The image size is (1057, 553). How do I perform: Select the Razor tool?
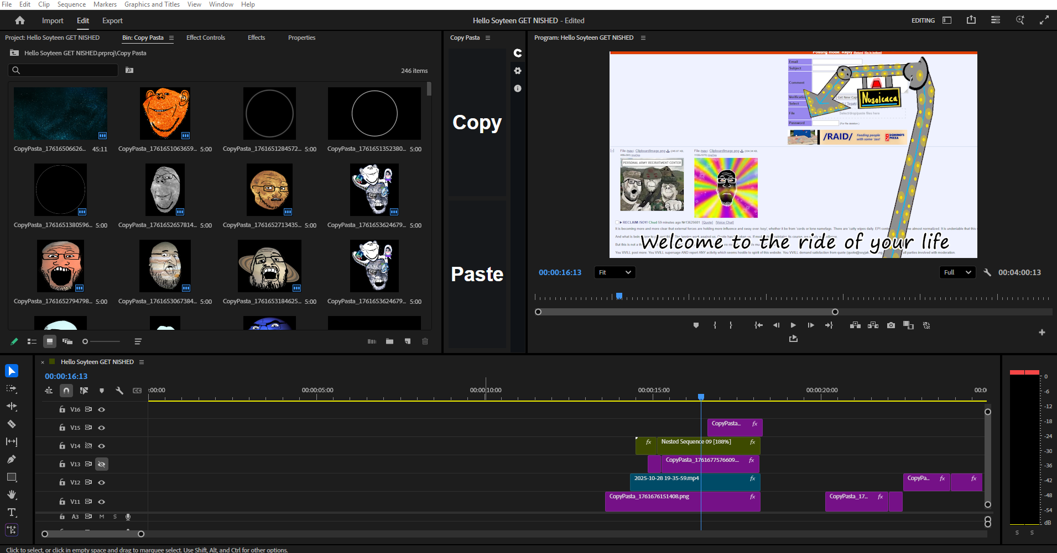tap(11, 424)
